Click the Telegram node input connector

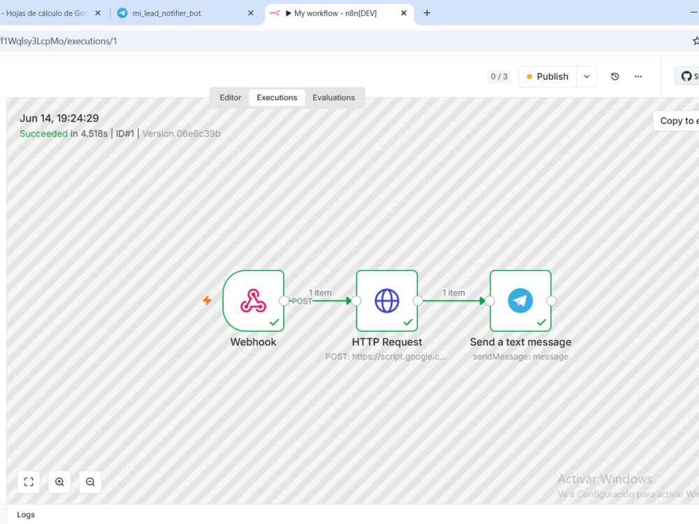tap(490, 301)
